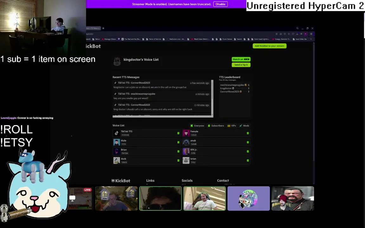
Task: Click the Female voice avatar icon
Action: pos(186,133)
